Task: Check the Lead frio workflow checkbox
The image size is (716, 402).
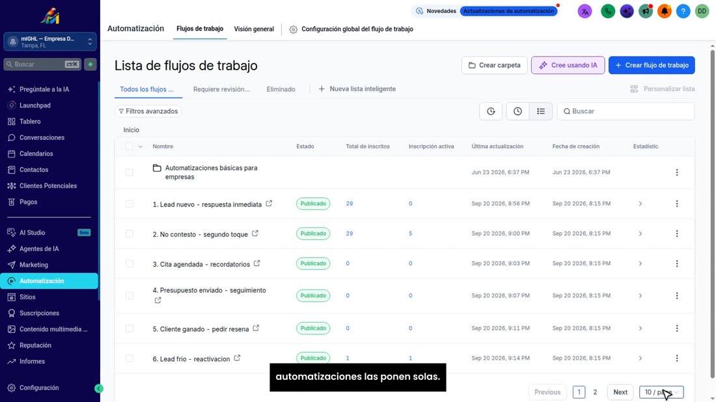Action: point(130,358)
